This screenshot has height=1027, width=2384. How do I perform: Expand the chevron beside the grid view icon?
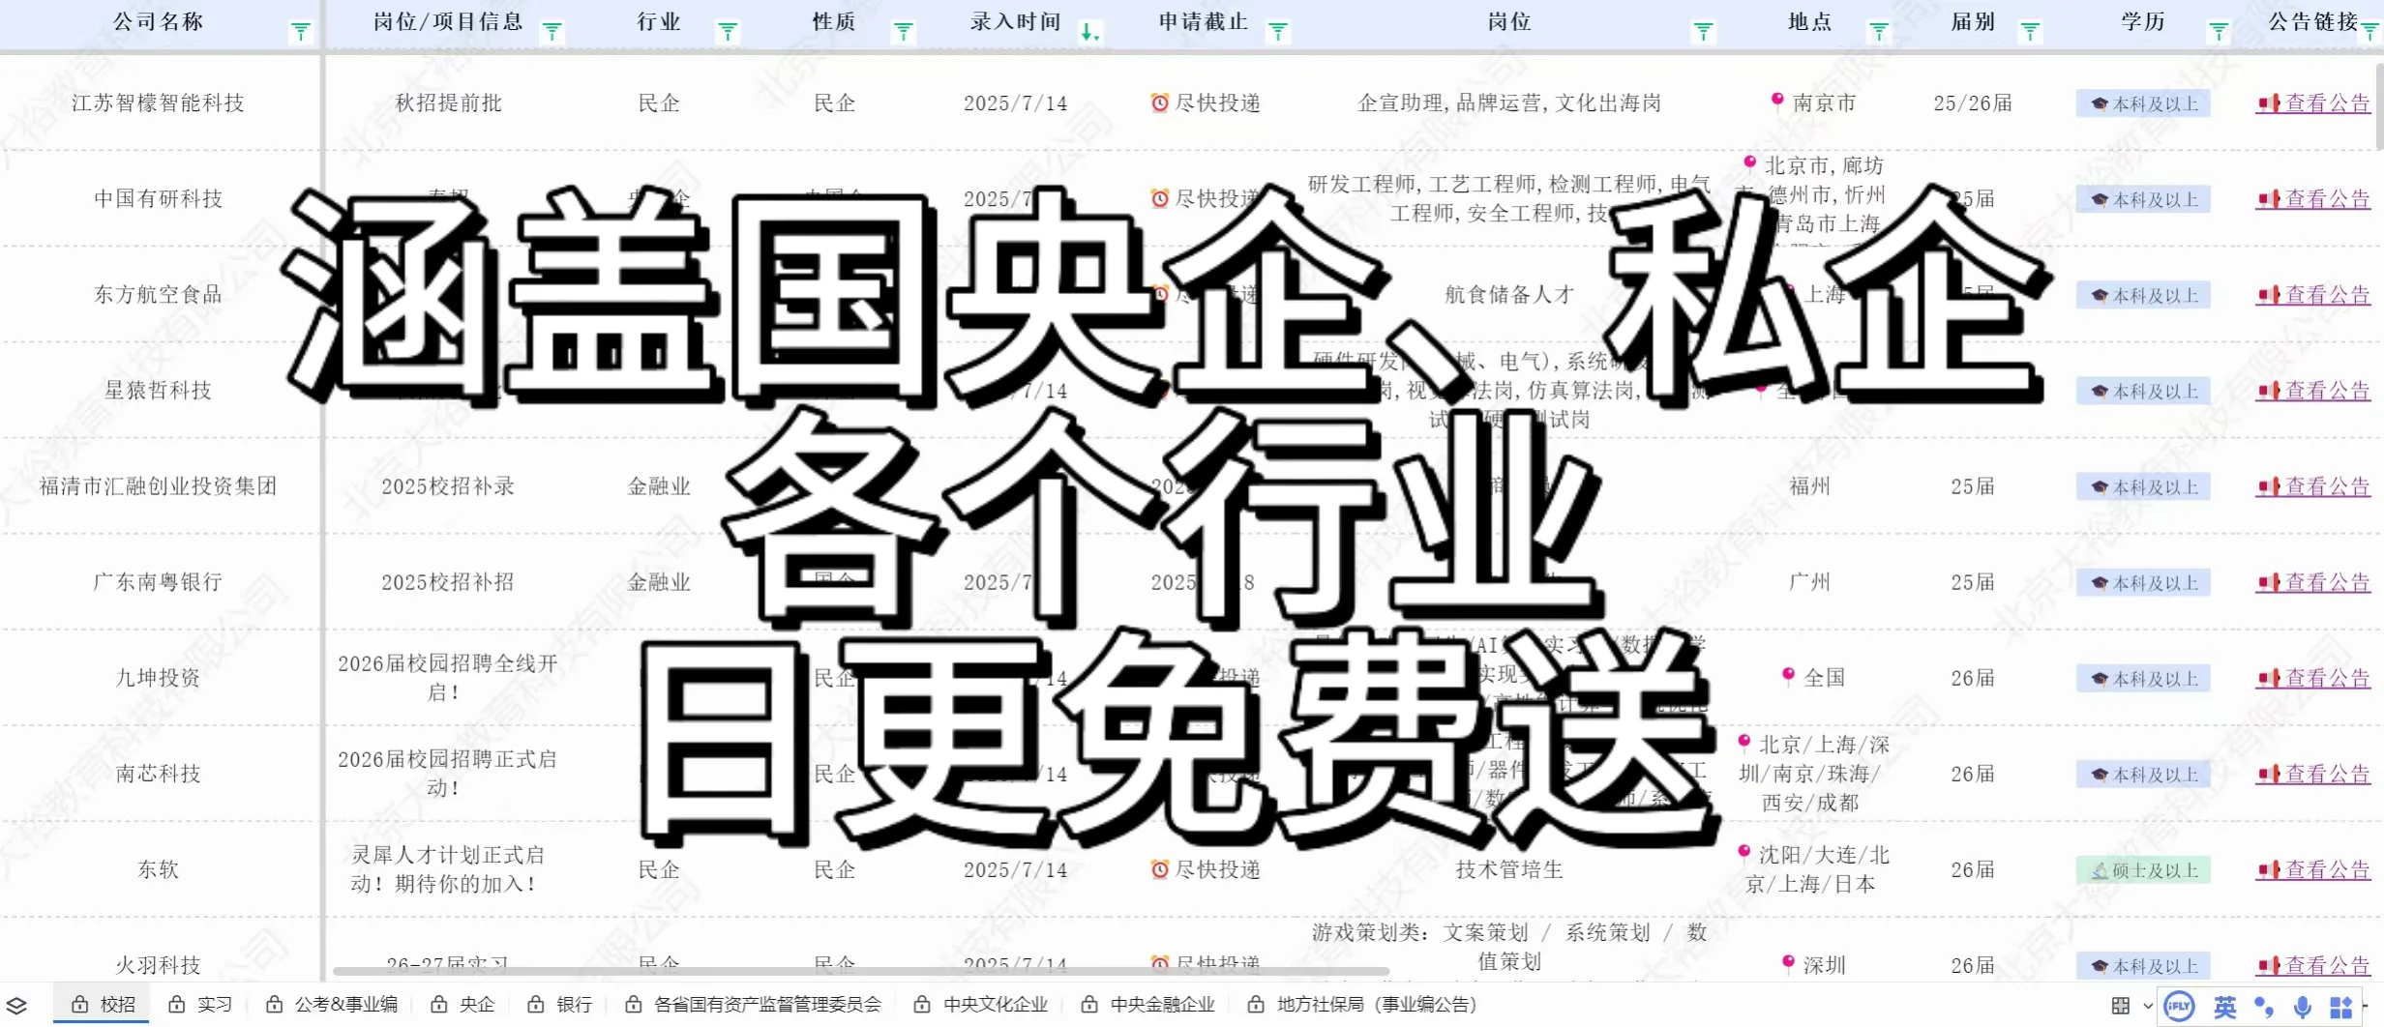tap(2148, 1006)
